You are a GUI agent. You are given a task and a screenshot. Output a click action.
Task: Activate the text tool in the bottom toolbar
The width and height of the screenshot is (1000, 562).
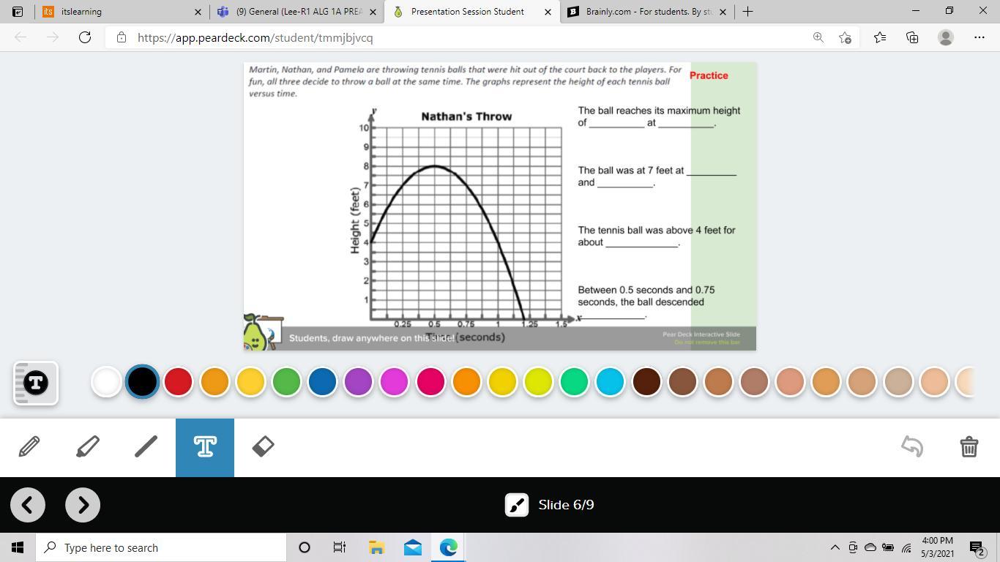205,447
